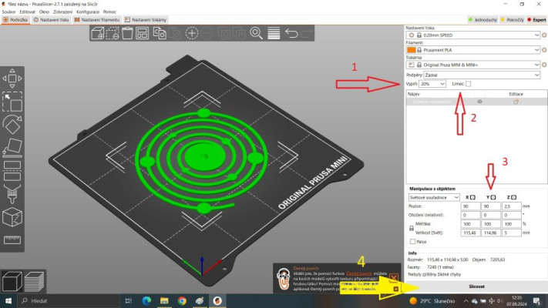The width and height of the screenshot is (548, 308).
Task: Click the Add instance plus icon
Action: click(191, 34)
